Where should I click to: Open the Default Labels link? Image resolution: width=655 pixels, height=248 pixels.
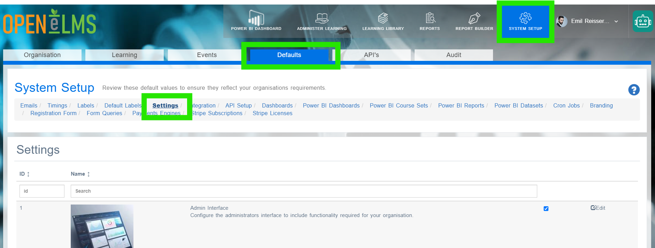123,105
